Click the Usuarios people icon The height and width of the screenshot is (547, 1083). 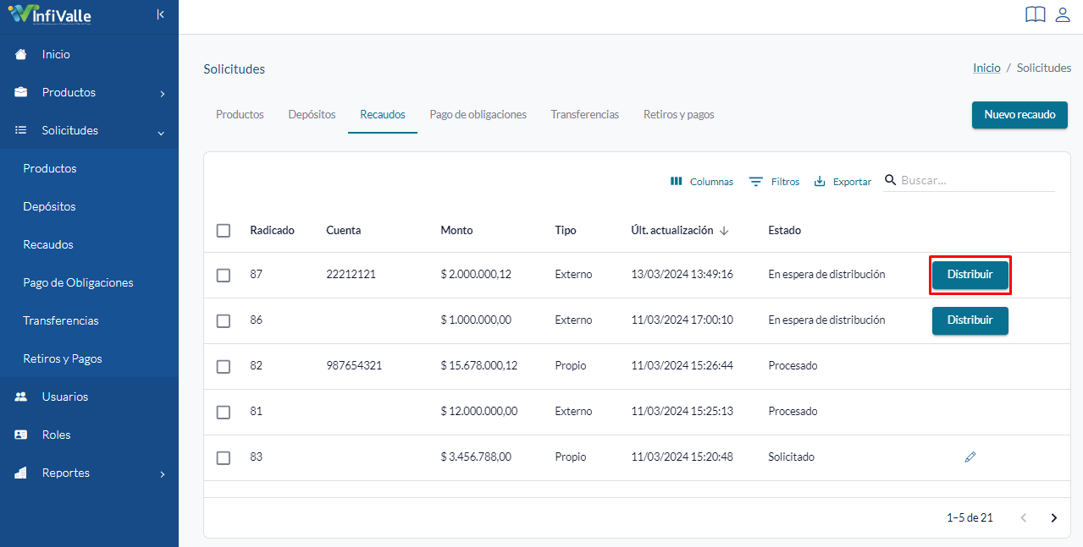pyautogui.click(x=21, y=397)
